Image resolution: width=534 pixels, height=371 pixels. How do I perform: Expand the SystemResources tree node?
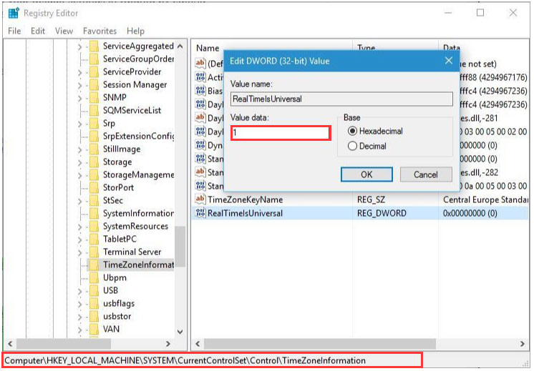click(79, 227)
